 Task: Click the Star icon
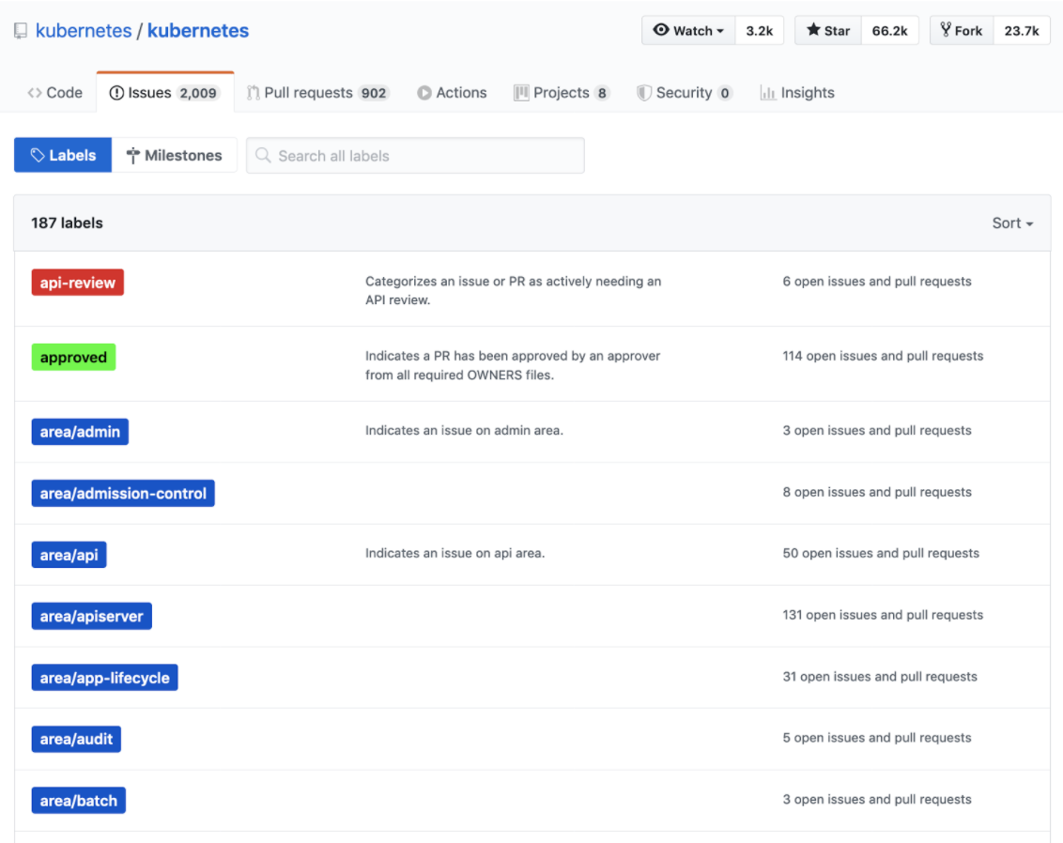(813, 30)
